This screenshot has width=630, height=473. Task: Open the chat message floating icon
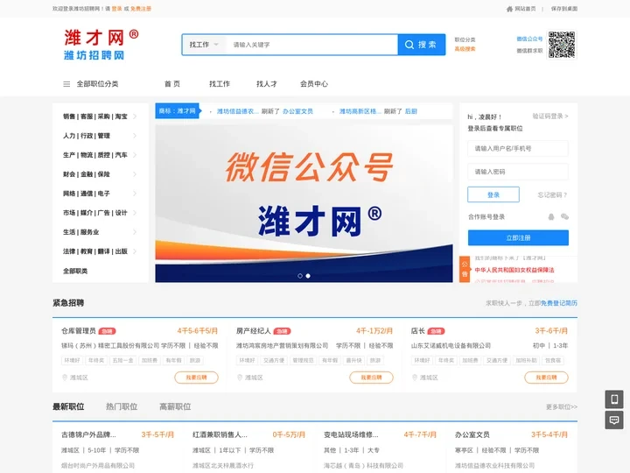point(614,420)
